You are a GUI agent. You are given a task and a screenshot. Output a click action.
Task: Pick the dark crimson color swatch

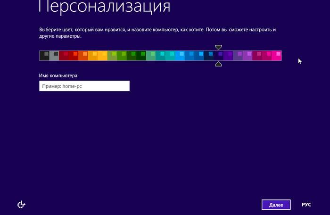64,56
